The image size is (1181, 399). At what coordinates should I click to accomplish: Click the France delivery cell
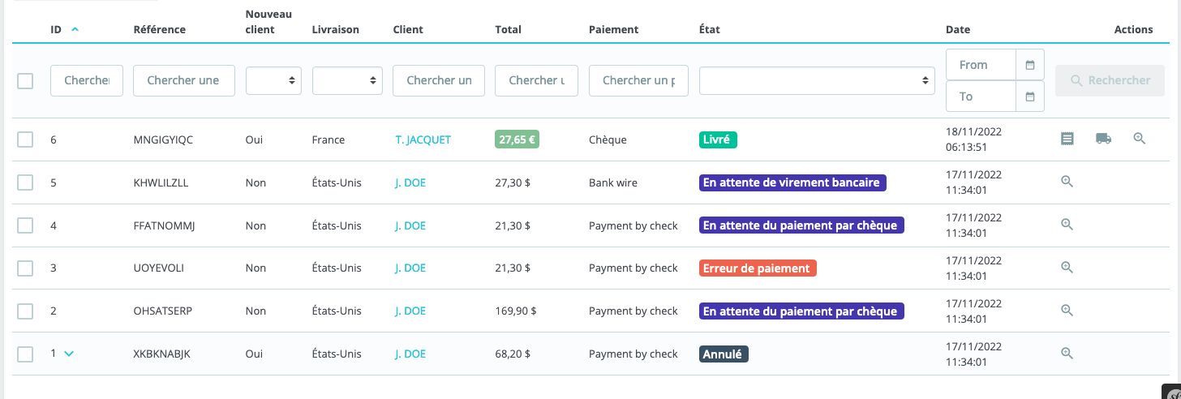[x=328, y=139]
